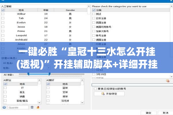Toggle the Leopold checkbox
173x115 pixels.
click(x=3, y=35)
